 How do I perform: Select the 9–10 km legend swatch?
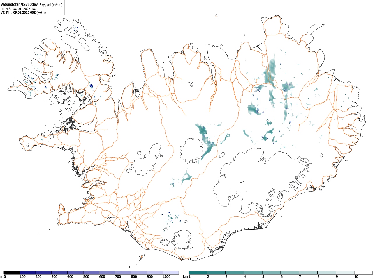345,273
